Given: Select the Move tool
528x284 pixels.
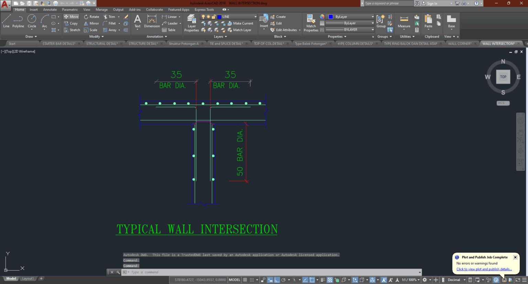Looking at the screenshot, I should click(x=71, y=16).
